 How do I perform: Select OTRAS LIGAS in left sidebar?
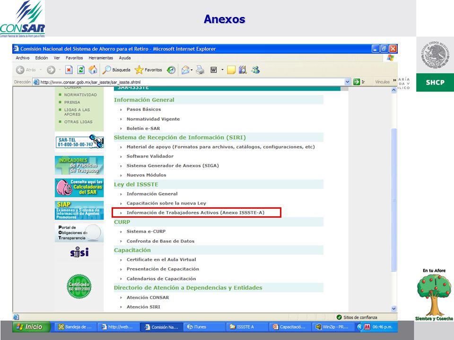coord(78,122)
